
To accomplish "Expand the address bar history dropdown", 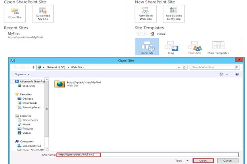I will tap(179, 67).
